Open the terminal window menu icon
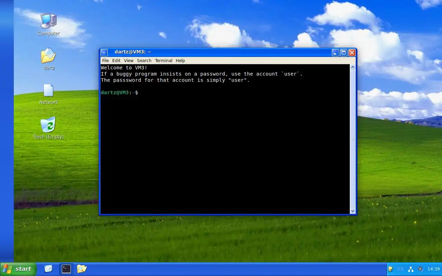 (x=104, y=52)
